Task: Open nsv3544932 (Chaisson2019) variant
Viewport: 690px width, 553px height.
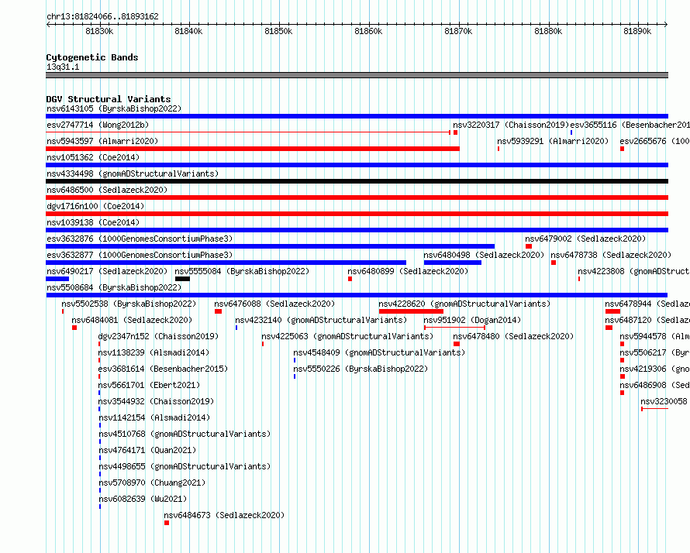Action: click(156, 401)
